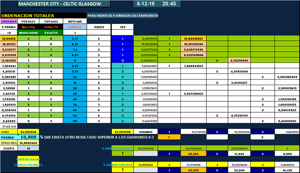Screen dimensions: 300x173
Task: Click the ORDENAR sort cell
Action: 9,21
